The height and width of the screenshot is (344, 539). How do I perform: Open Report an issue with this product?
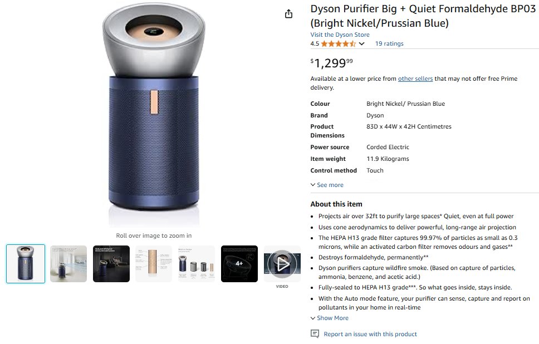pyautogui.click(x=370, y=334)
